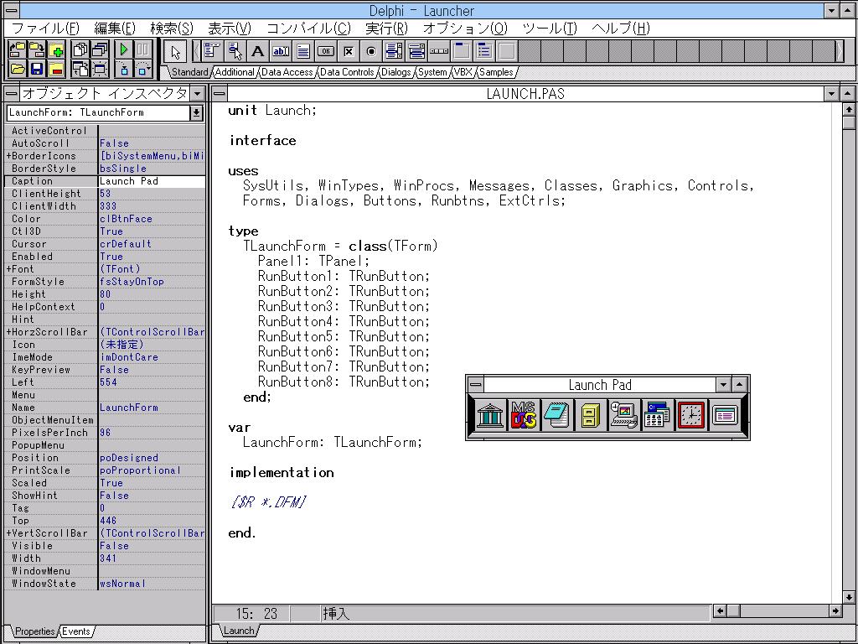This screenshot has width=858, height=644.
Task: Click Add File to Project icon
Action: (56, 49)
